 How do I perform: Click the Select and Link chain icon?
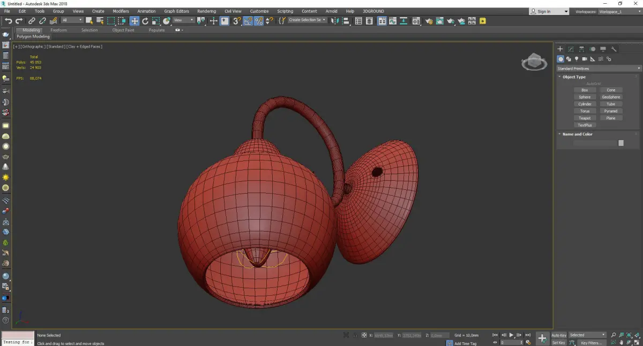point(32,21)
